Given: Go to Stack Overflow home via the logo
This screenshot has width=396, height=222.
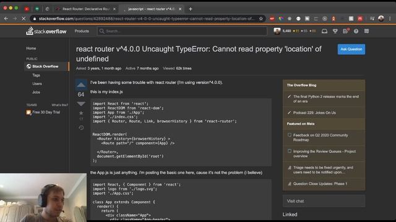Looking at the screenshot, I should click(x=46, y=31).
